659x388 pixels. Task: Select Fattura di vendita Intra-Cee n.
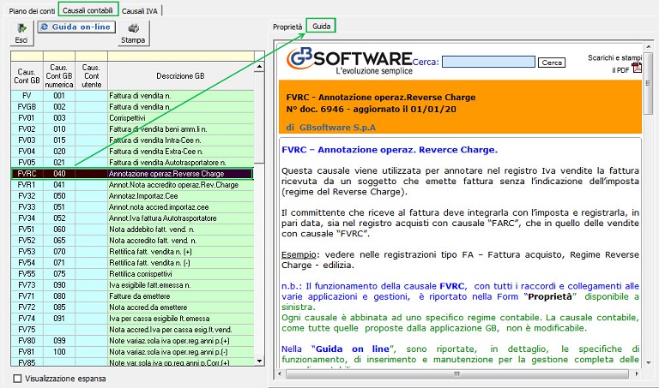click(x=132, y=140)
